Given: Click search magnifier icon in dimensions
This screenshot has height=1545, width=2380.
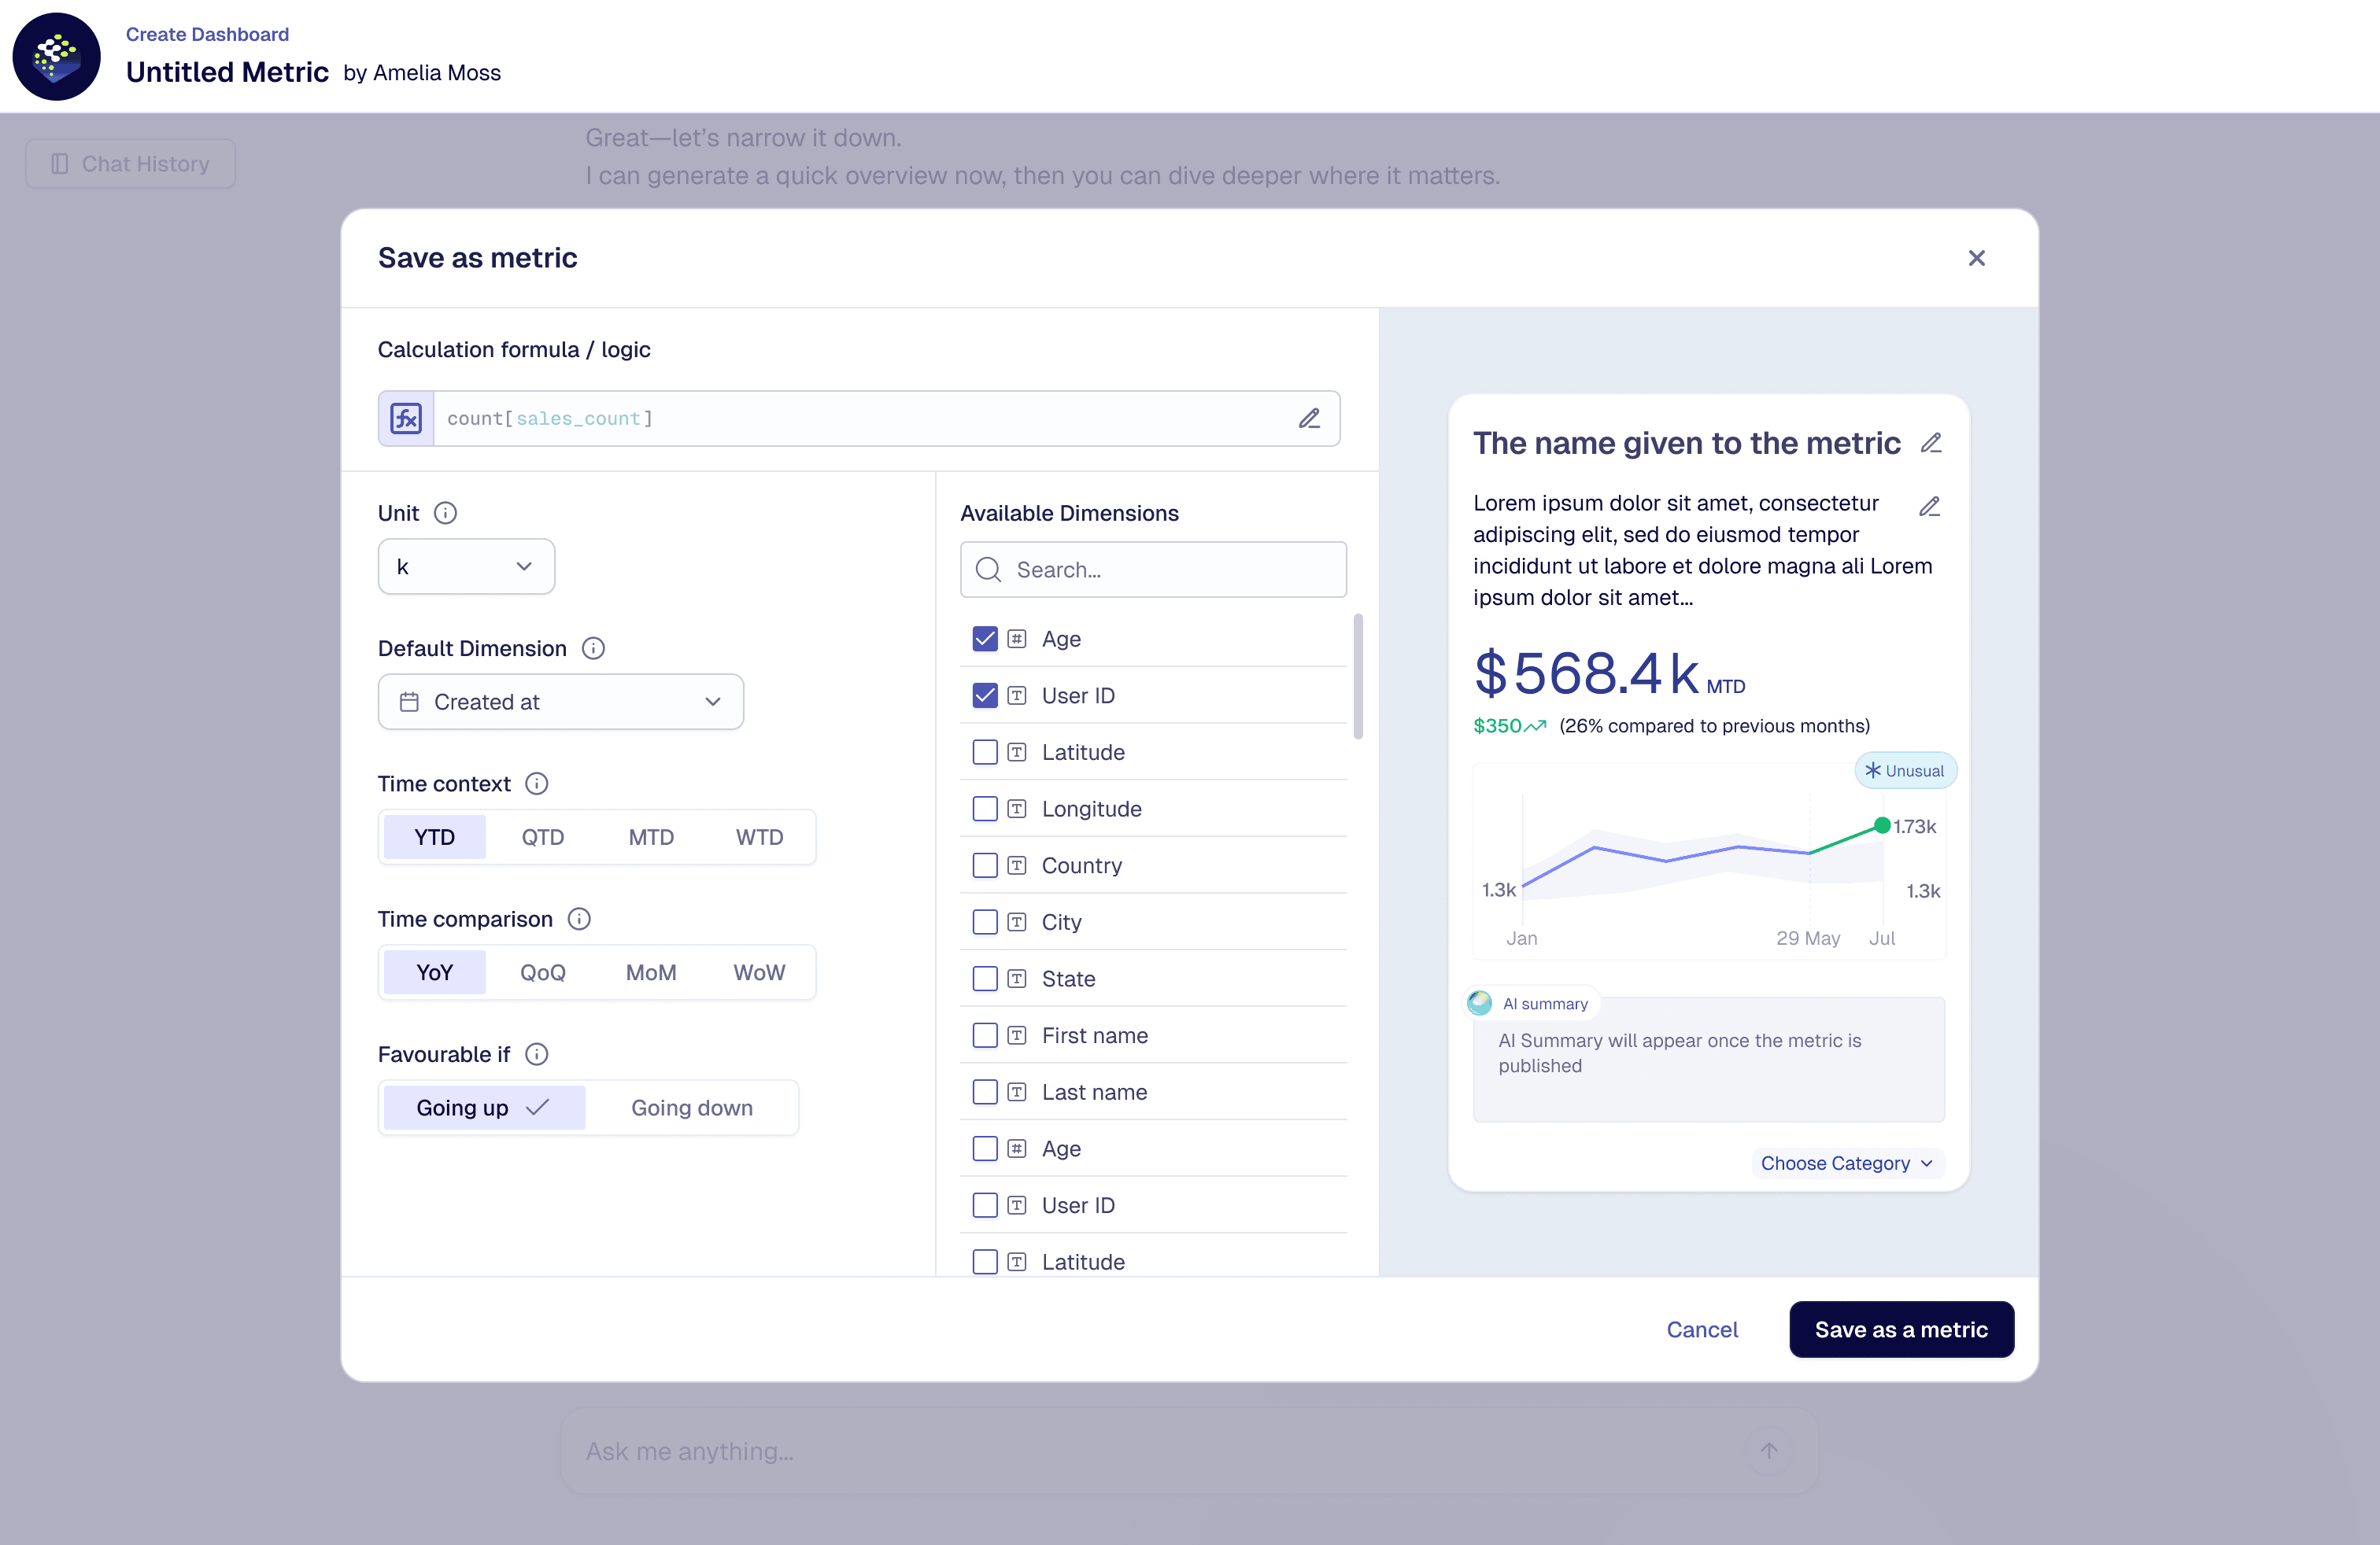Looking at the screenshot, I should pos(988,570).
